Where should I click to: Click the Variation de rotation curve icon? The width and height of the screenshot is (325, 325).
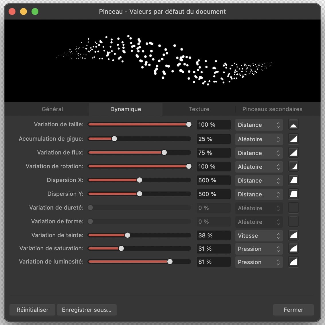[x=293, y=167]
